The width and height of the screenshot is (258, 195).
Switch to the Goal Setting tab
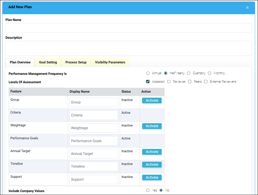tap(48, 62)
